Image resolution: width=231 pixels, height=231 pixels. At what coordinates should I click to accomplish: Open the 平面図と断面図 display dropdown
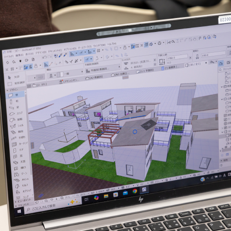click(x=103, y=69)
